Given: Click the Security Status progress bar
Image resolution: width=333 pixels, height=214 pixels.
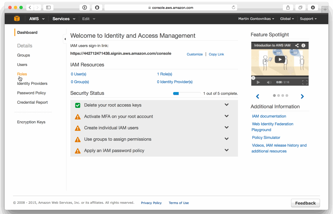Looking at the screenshot, I should (187, 93).
